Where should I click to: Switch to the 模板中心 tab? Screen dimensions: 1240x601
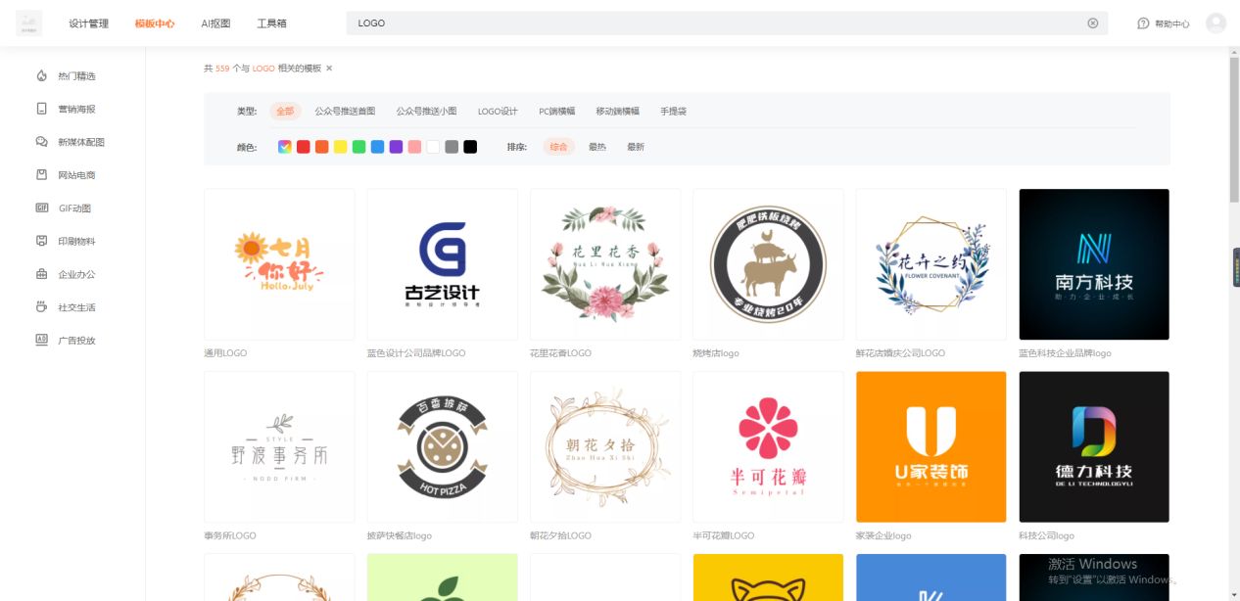157,23
